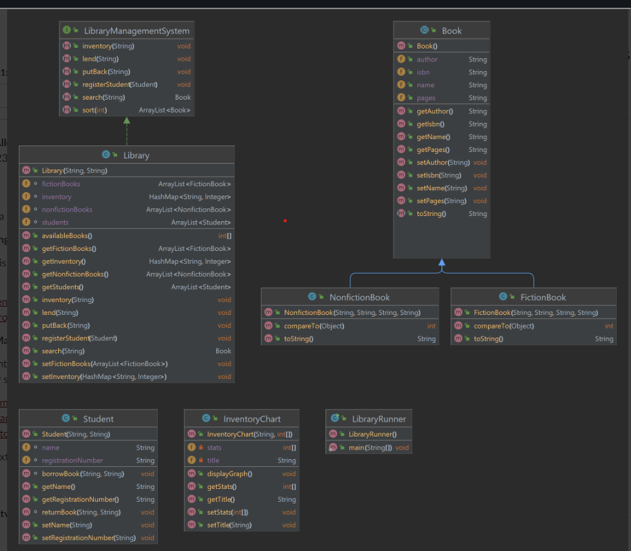Click the field icon beside fictionBooks
Viewport: 631px width, 551px height.
tap(26, 184)
